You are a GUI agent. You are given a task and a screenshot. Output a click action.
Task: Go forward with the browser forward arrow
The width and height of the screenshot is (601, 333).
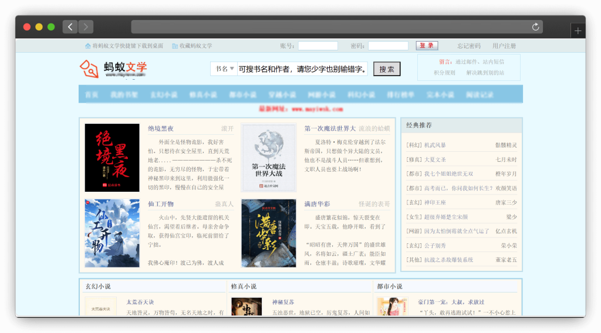(86, 27)
